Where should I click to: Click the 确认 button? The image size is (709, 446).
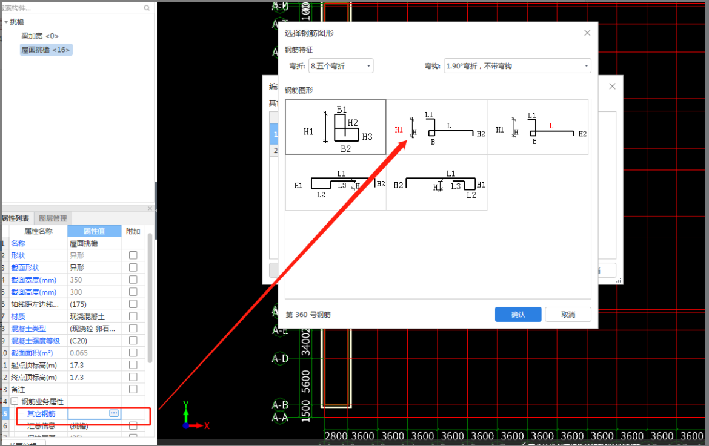tap(518, 315)
